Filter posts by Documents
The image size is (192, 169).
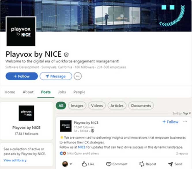click(x=141, y=106)
